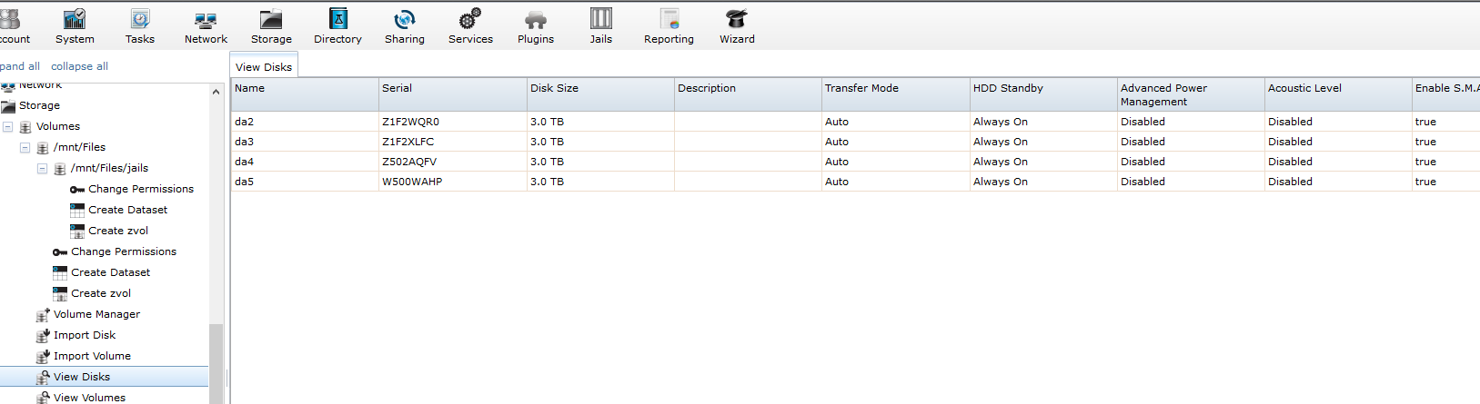The image size is (1480, 404).
Task: Click the collapse all link
Action: [x=79, y=66]
